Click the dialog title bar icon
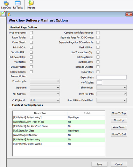133x167 pixels. (x=9, y=14)
